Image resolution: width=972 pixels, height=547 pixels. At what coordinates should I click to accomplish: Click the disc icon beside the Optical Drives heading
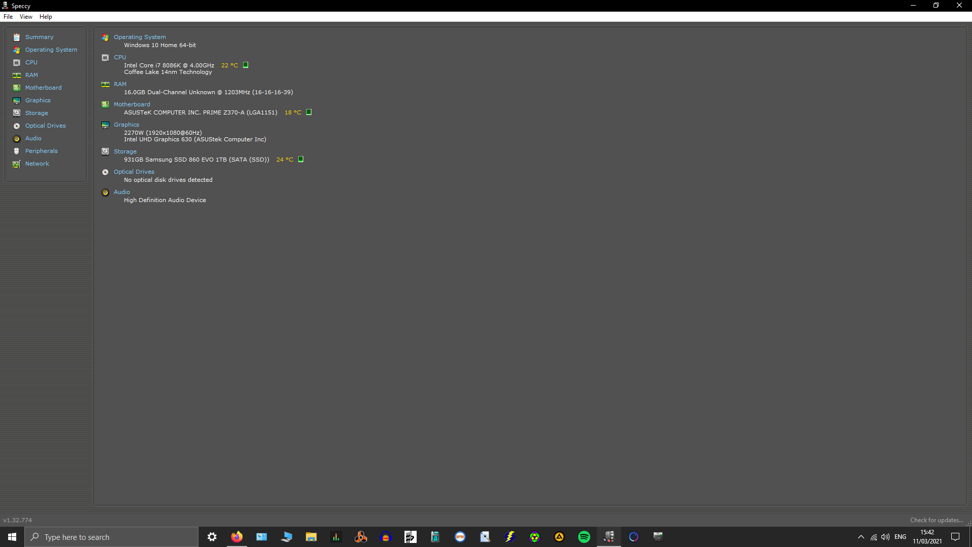tap(105, 172)
